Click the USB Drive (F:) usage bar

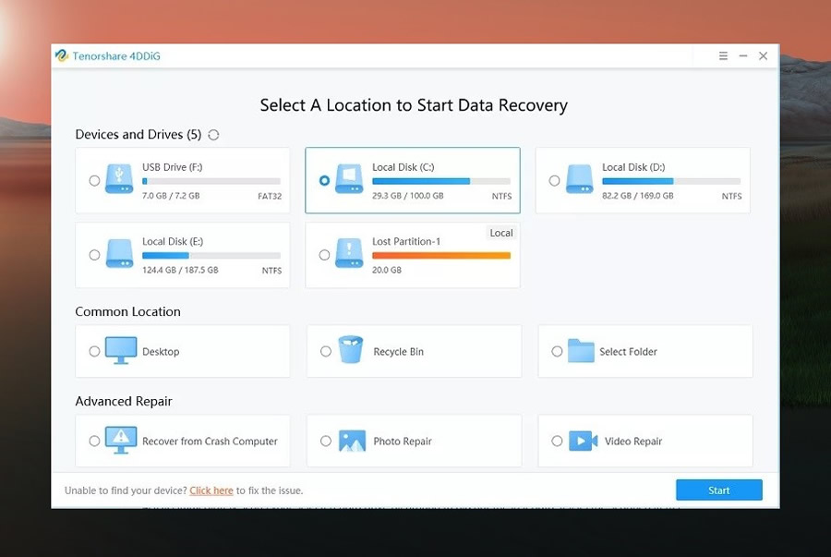pos(211,181)
